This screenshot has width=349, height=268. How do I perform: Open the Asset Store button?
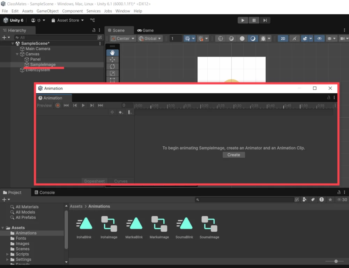68,20
